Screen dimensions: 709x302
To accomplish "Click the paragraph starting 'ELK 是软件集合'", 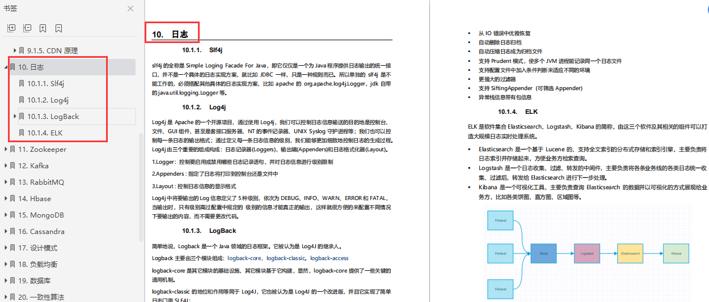I will (x=587, y=131).
